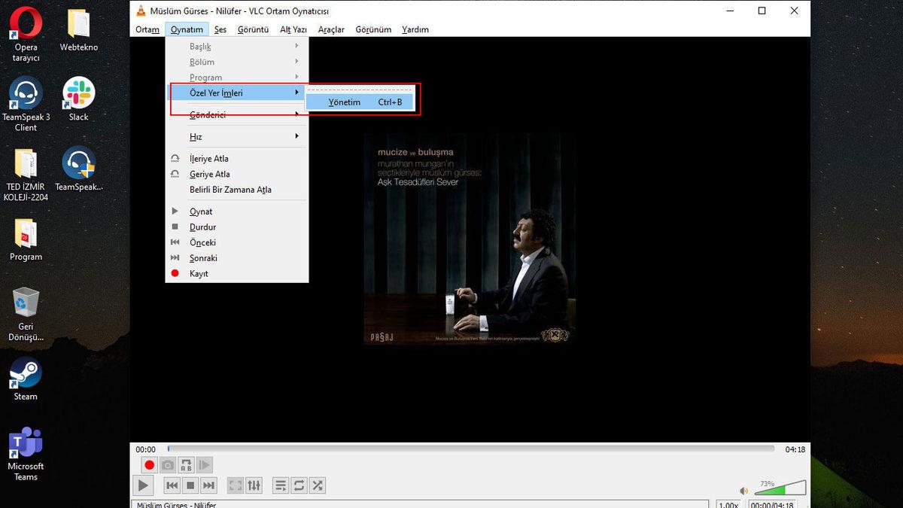Start recording with the red record button
Image resolution: width=903 pixels, height=508 pixels.
[149, 464]
